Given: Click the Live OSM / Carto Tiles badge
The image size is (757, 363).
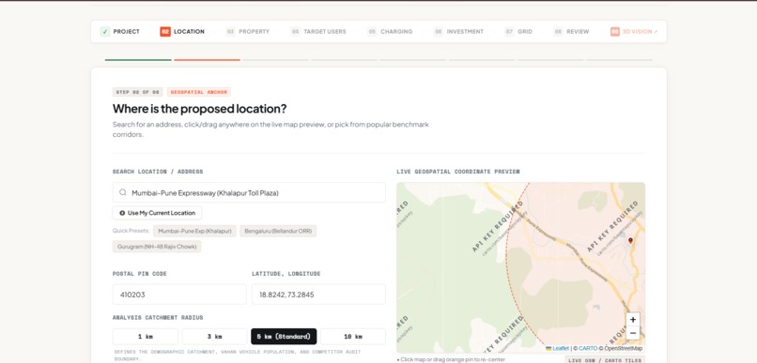Looking at the screenshot, I should (605, 360).
